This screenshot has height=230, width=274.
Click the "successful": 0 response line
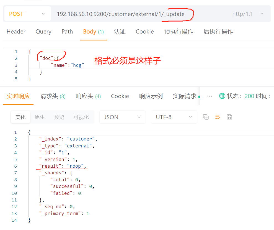[72, 186]
